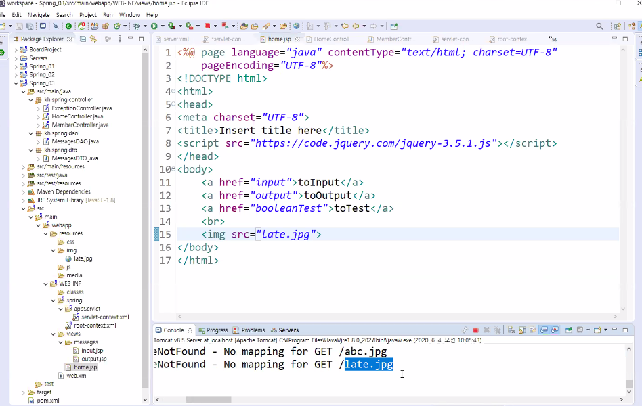Open Package Explorer View Menu dots
The height and width of the screenshot is (406, 642).
(120, 39)
